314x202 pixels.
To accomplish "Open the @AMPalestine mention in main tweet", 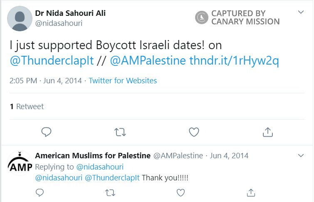I will click(x=148, y=61).
